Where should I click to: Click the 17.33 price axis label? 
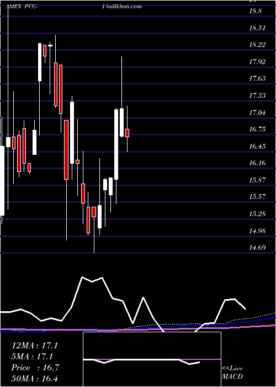257,96
